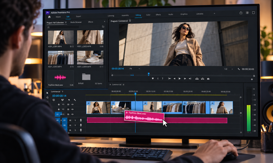Mute audio track A1

(x=70, y=120)
